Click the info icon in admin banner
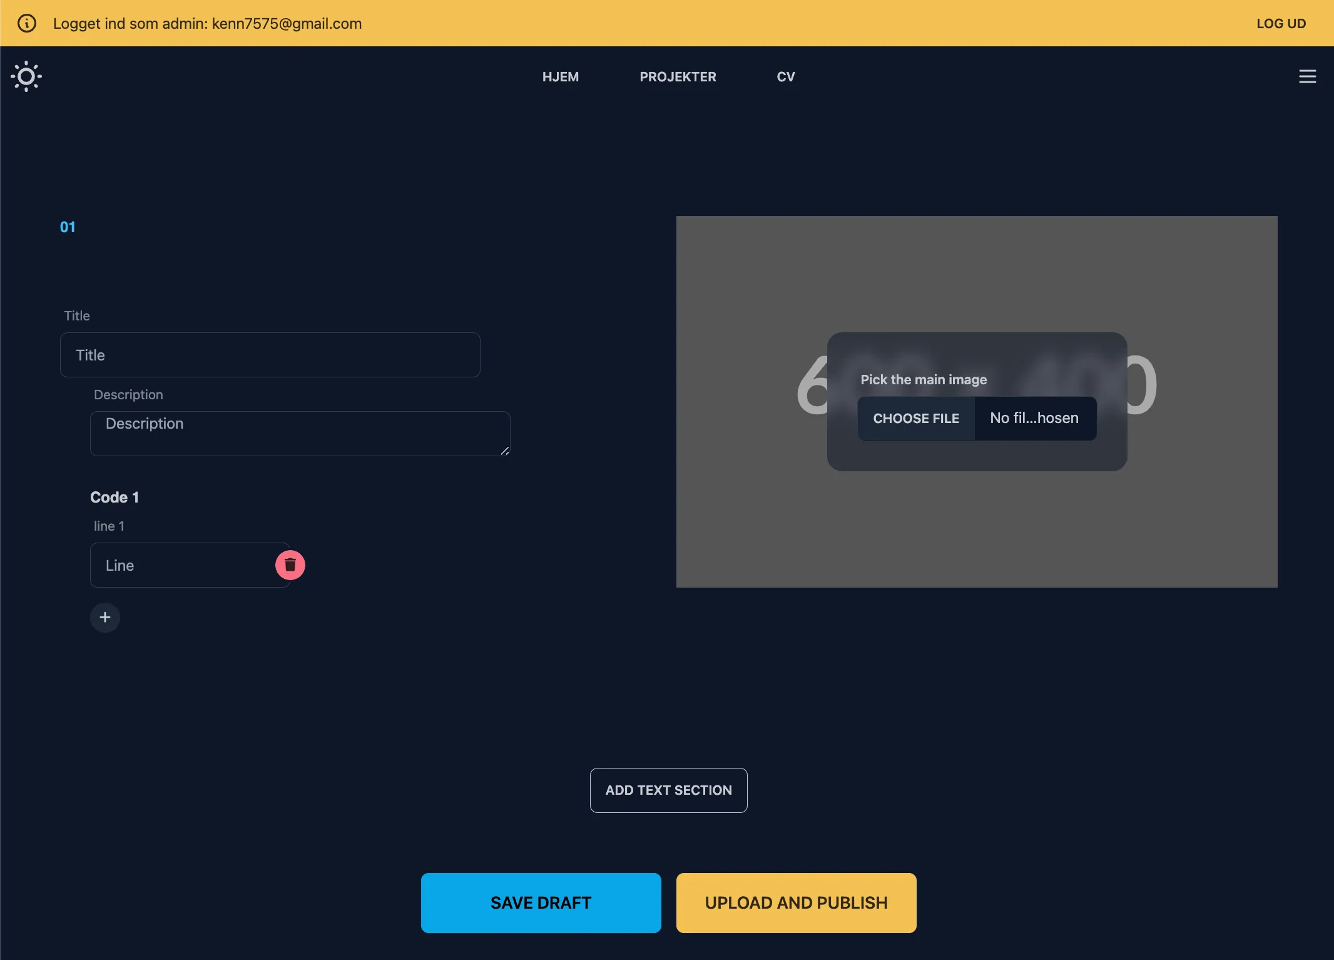Screen dimensions: 1334x960 click(26, 23)
